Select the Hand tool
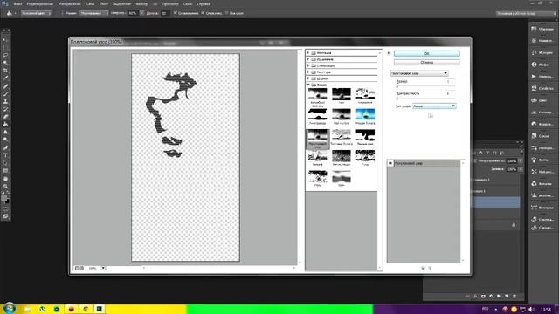Viewport: 559px width, 314px height. coord(5,178)
